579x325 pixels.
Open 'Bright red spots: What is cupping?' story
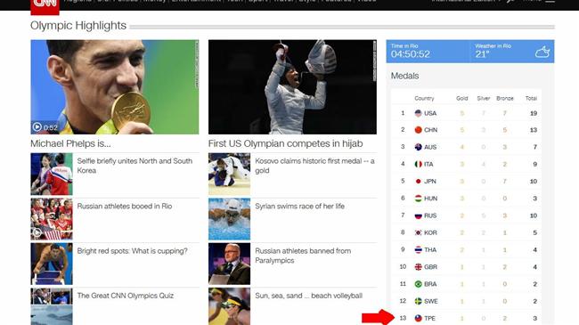(132, 251)
